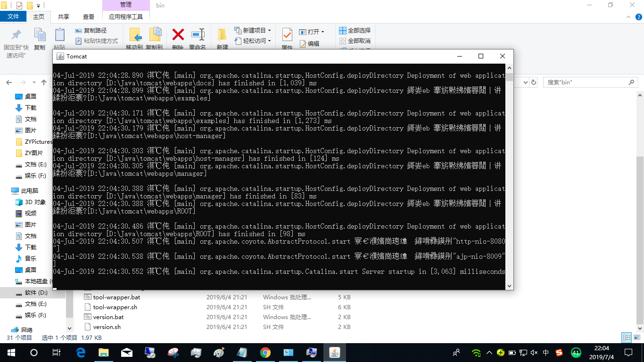Image resolution: width=644 pixels, height=362 pixels.
Task: Click Copy Path (复制路径) in ribbon
Action: [x=91, y=31]
